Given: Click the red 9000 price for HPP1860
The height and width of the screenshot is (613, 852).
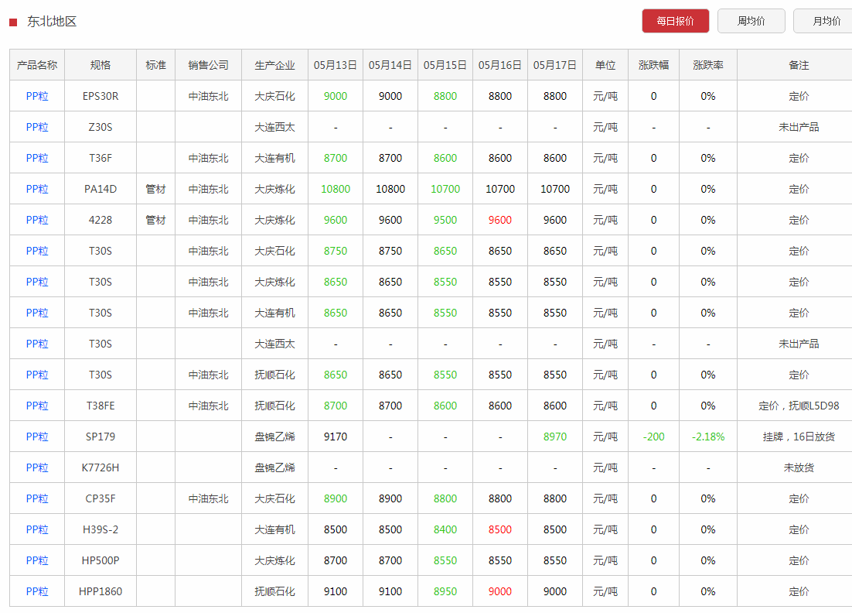Looking at the screenshot, I should pyautogui.click(x=500, y=592).
